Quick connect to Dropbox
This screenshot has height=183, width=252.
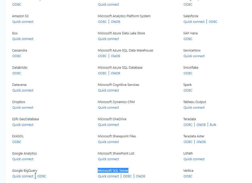click(23, 107)
